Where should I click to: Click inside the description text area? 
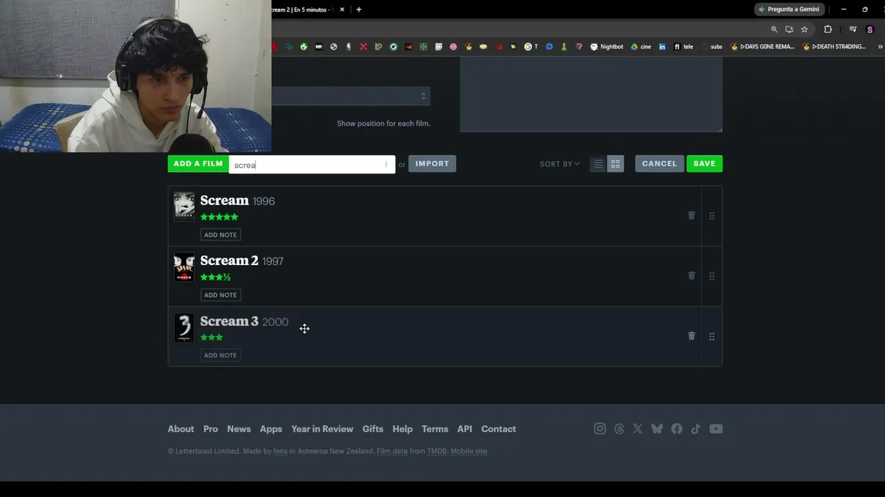(591, 94)
